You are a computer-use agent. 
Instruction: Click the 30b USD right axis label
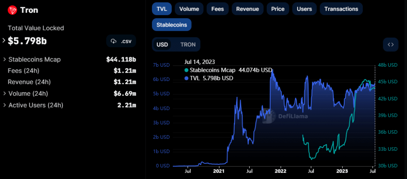click(x=388, y=166)
